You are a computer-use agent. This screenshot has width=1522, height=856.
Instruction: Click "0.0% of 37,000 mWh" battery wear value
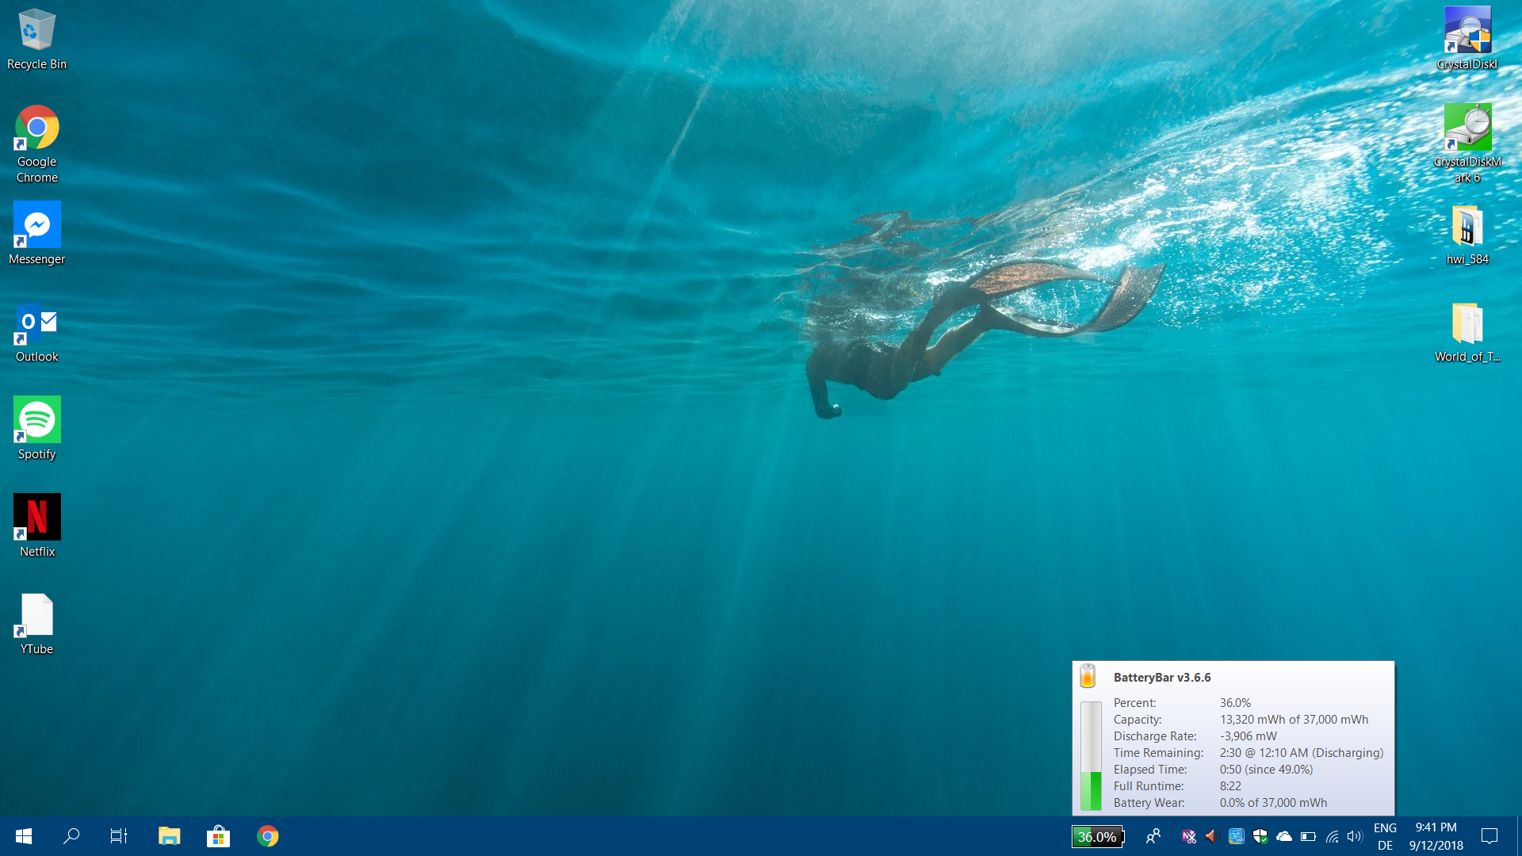(x=1273, y=803)
